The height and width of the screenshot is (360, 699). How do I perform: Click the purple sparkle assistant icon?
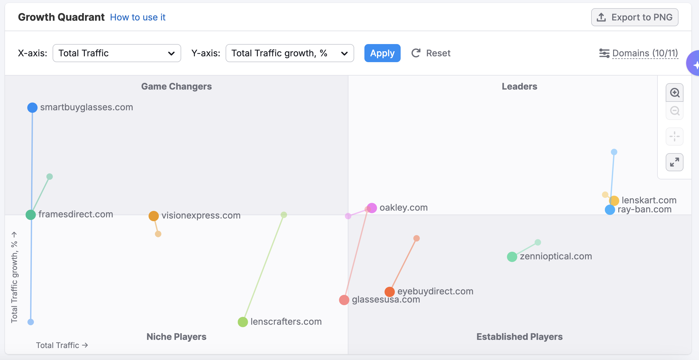[x=695, y=64]
